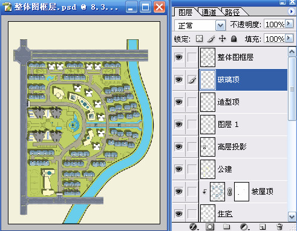297x231 pixels.
Task: Select 公建 layer name
Action: coord(224,169)
